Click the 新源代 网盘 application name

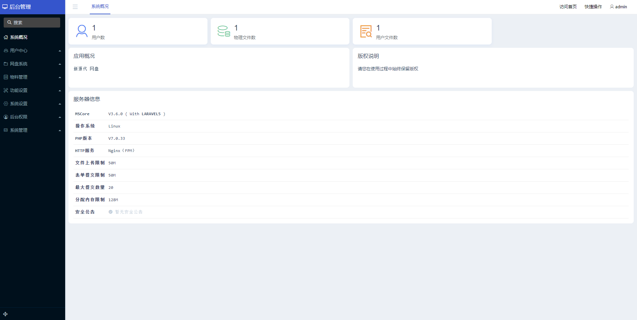(86, 69)
